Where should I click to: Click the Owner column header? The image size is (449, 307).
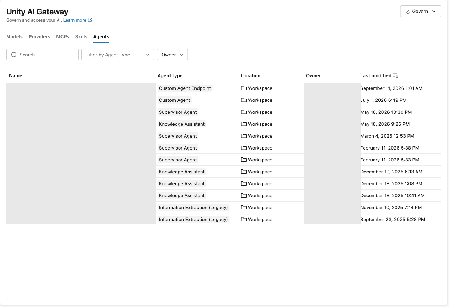(x=314, y=75)
